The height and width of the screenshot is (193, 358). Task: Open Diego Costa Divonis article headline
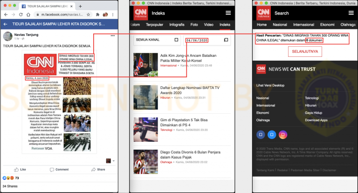[x=190, y=155]
